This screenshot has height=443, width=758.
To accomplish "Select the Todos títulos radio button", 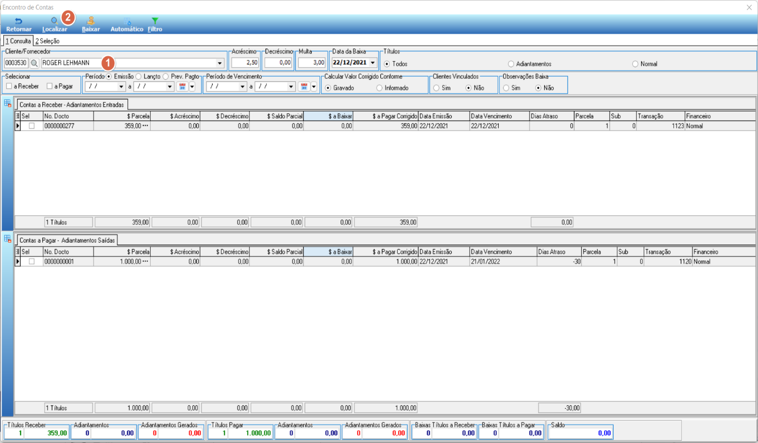I will [387, 63].
